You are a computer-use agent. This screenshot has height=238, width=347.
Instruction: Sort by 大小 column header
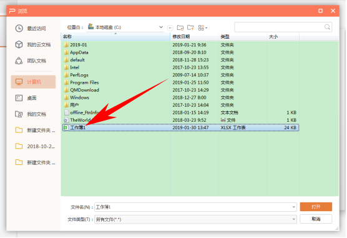point(283,37)
